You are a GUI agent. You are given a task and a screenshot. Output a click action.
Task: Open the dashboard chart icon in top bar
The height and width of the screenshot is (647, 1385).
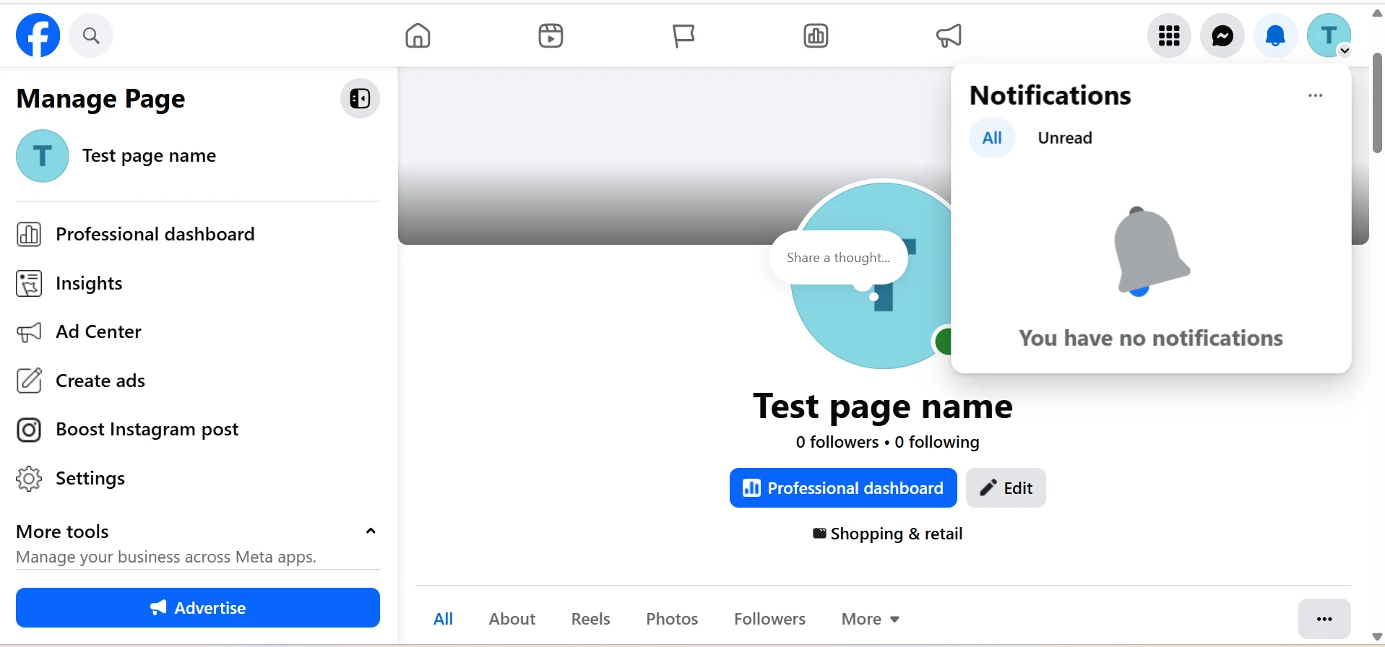click(x=816, y=35)
